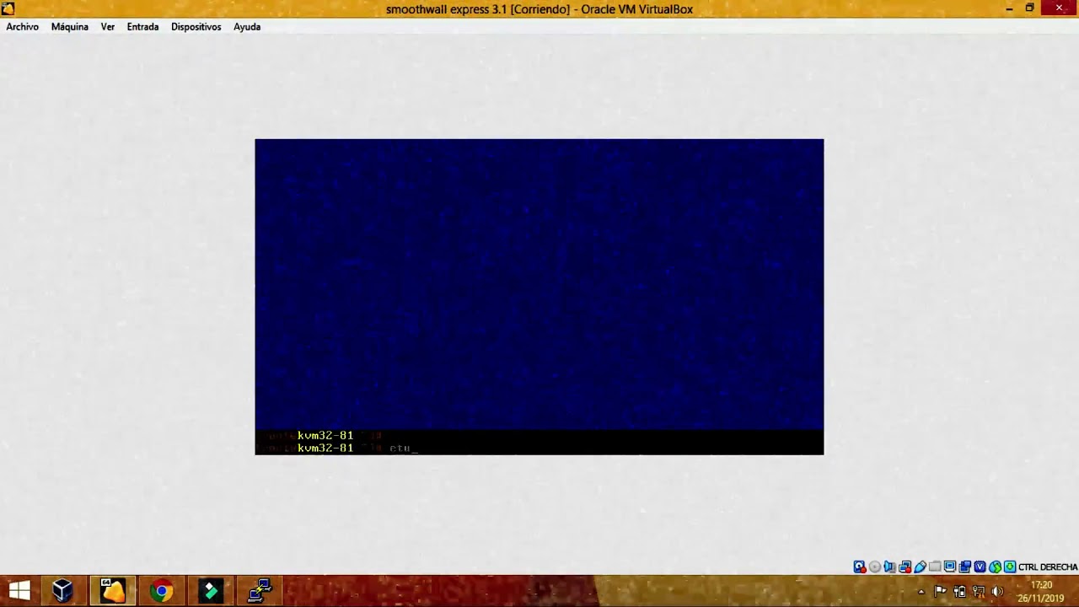Screen dimensions: 1079x607
Task: Select the running VM taskbar icon
Action: (x=112, y=591)
